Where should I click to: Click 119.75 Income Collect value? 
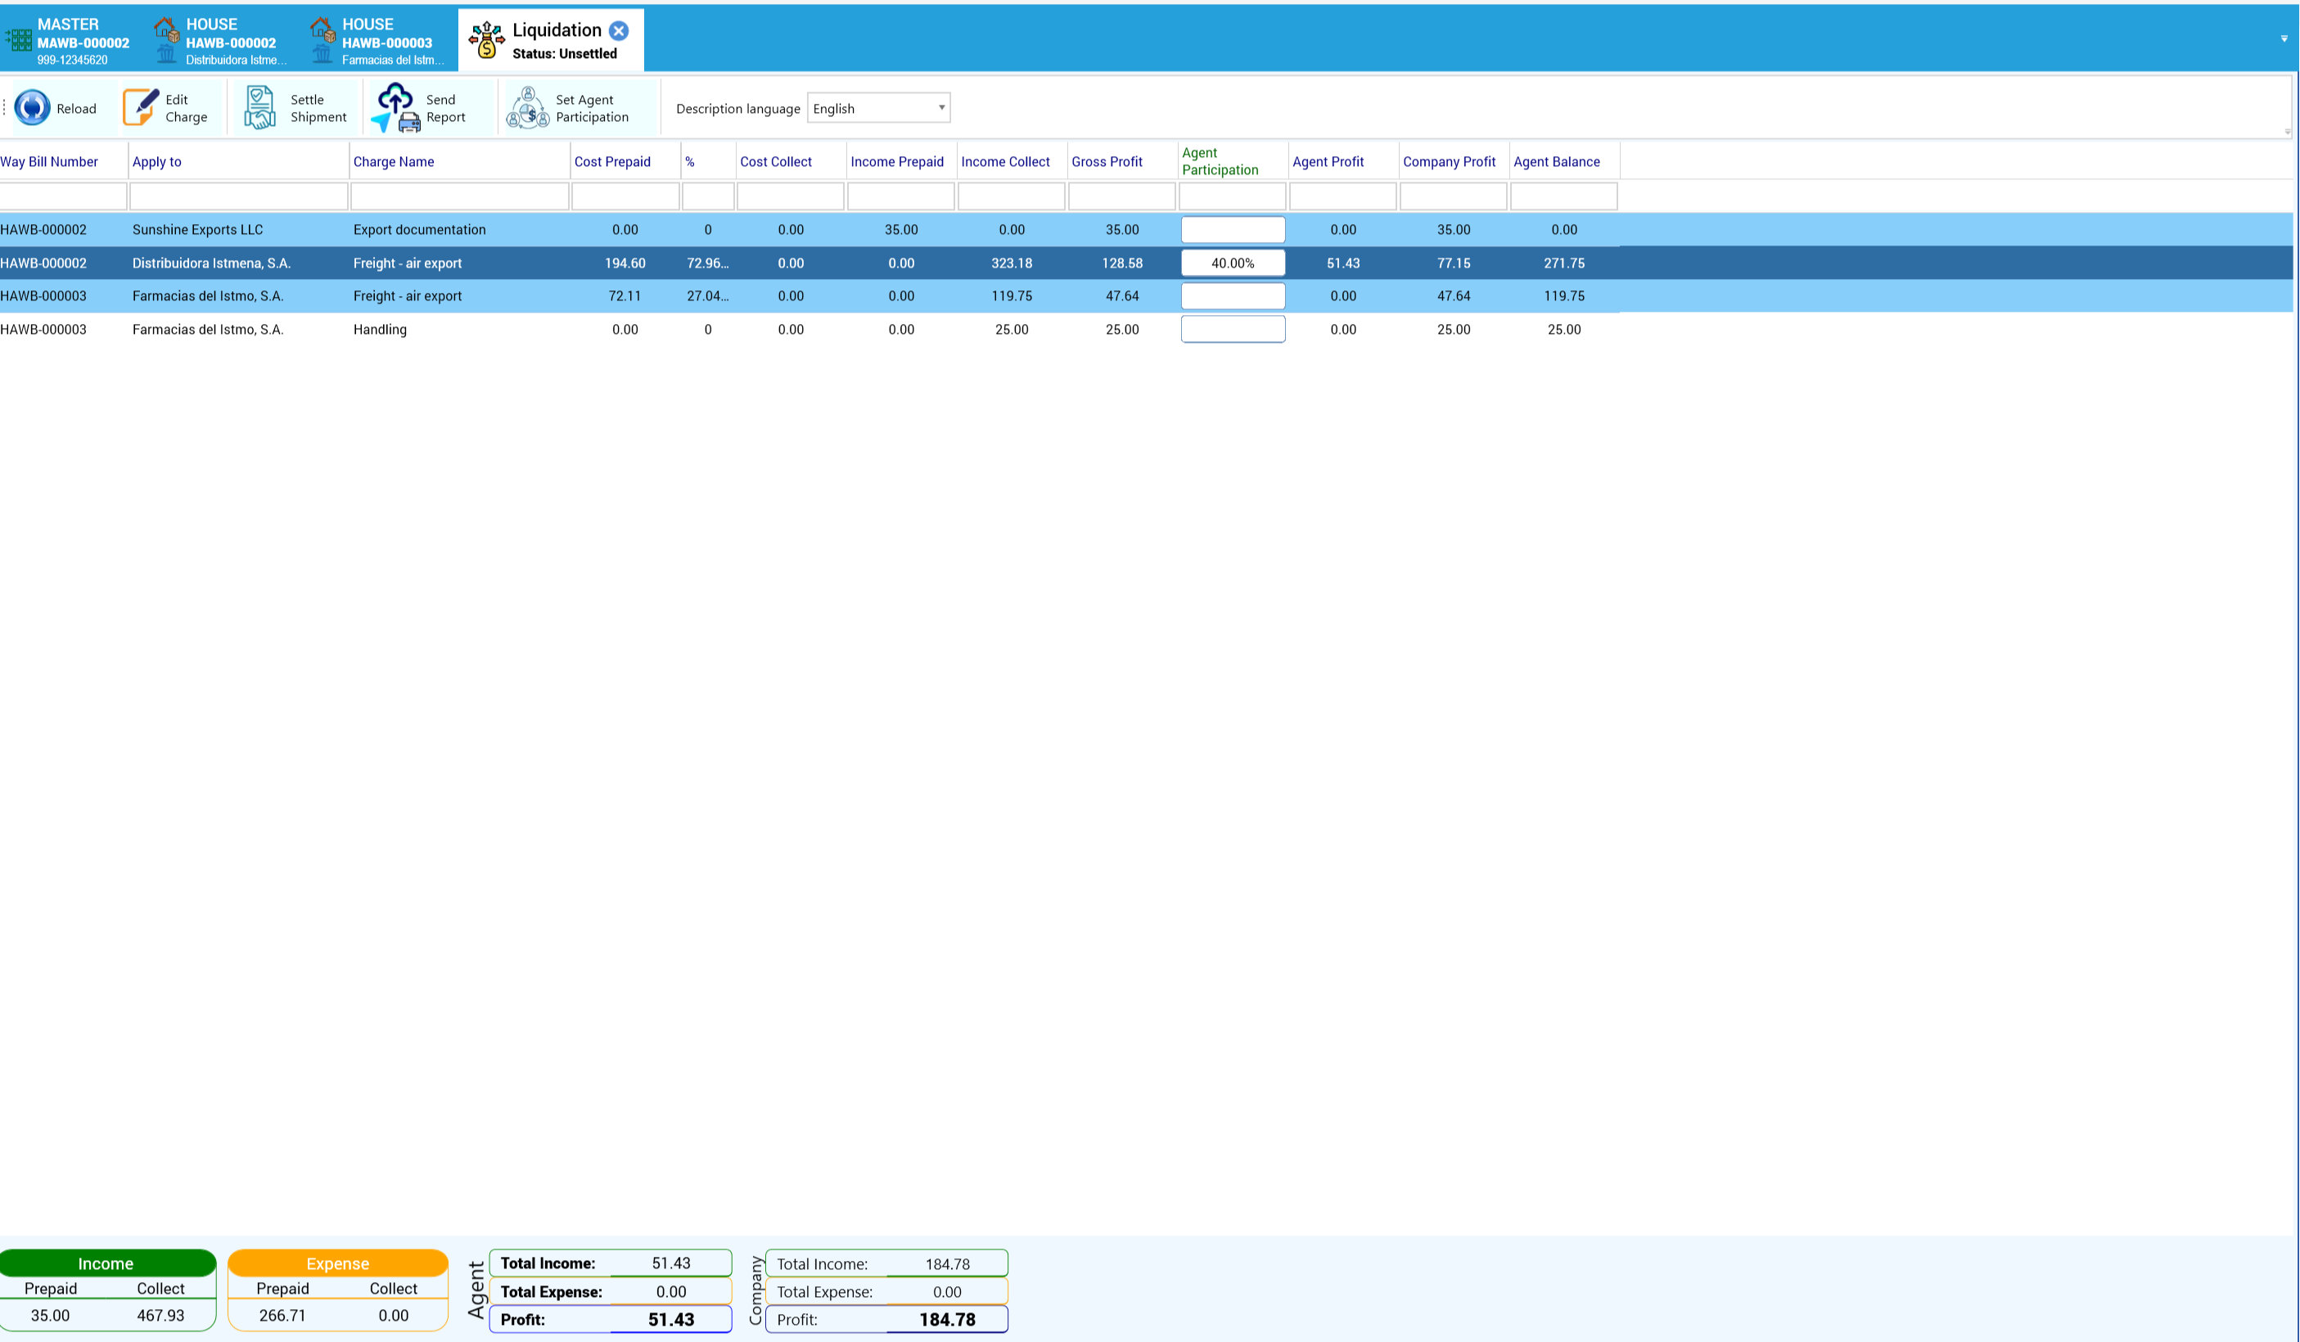point(1012,296)
